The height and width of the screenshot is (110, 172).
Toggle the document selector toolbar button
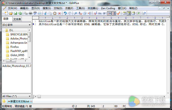pyautogui.click(x=124, y=13)
